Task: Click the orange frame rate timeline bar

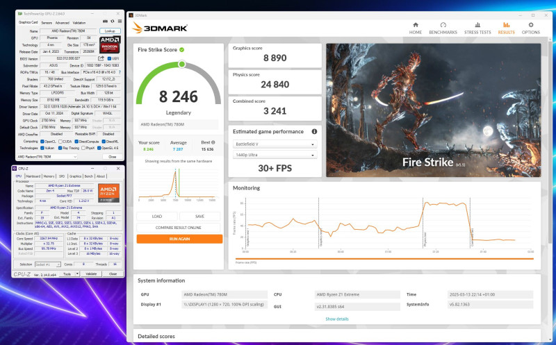Action: tap(384, 259)
